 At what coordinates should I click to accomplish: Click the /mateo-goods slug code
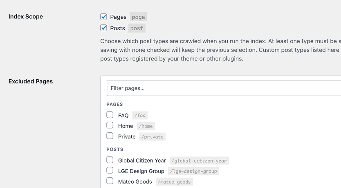[x=174, y=182]
